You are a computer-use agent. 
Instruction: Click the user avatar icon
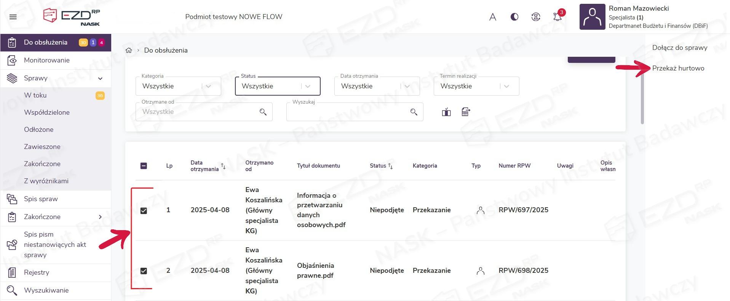tap(592, 17)
